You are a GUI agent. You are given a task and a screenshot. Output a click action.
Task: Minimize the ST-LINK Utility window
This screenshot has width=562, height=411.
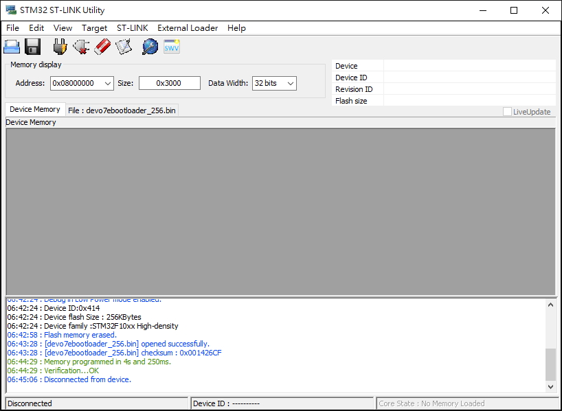pyautogui.click(x=483, y=10)
